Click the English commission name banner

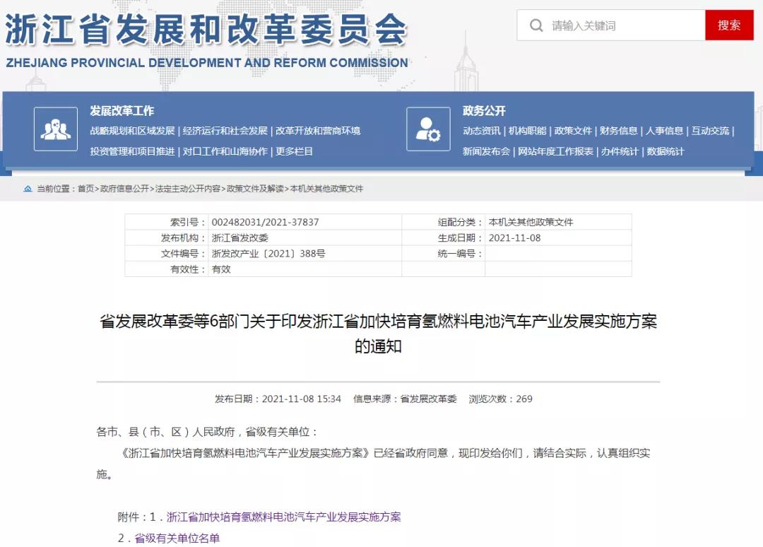[x=207, y=63]
